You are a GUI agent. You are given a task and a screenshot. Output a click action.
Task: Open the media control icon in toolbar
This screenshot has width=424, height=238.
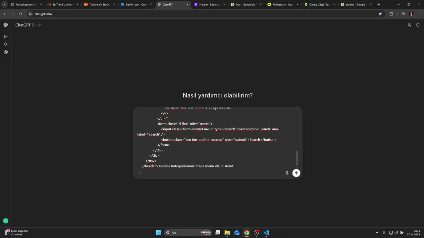[x=403, y=14]
